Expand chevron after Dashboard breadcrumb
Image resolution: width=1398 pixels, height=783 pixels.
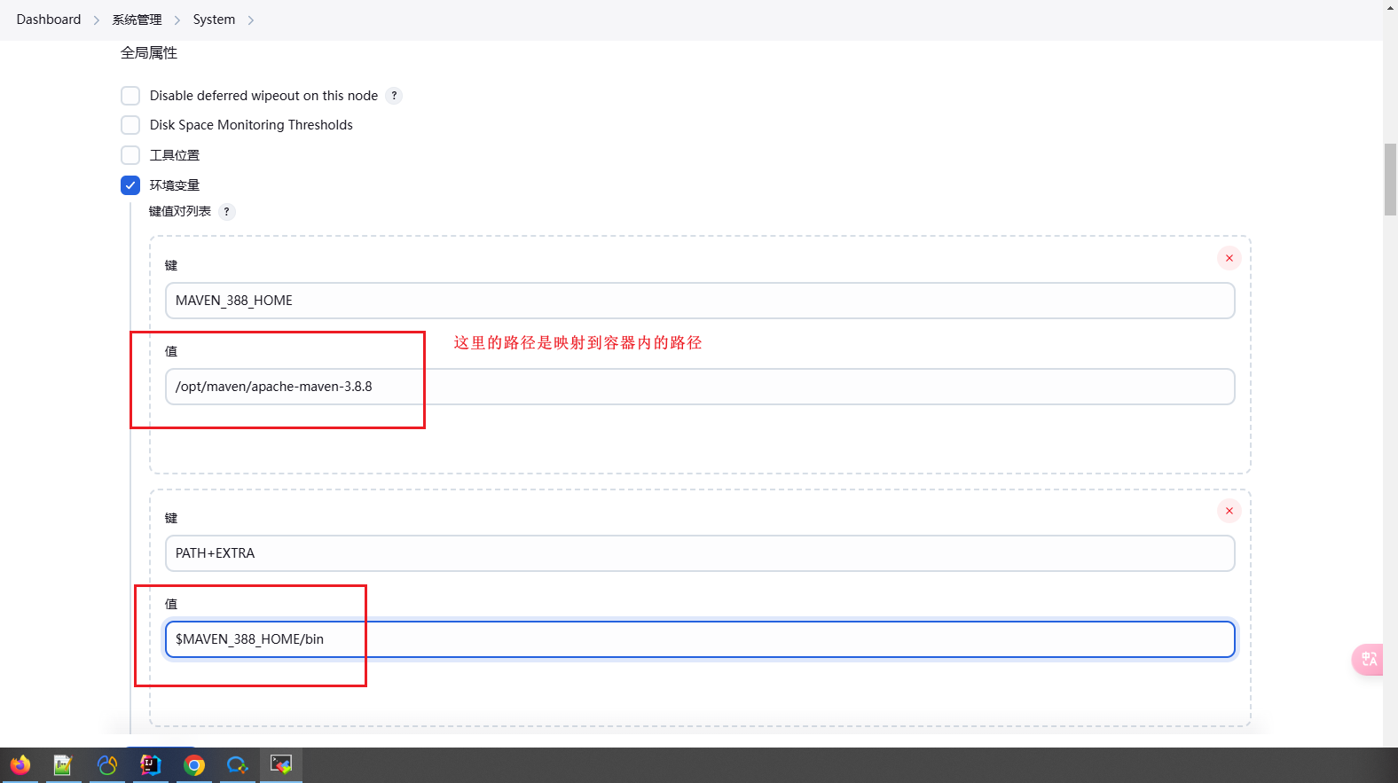pyautogui.click(x=97, y=20)
